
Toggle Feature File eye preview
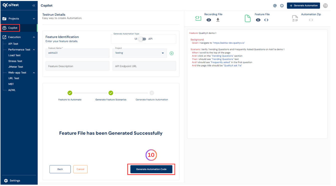tap(258, 20)
